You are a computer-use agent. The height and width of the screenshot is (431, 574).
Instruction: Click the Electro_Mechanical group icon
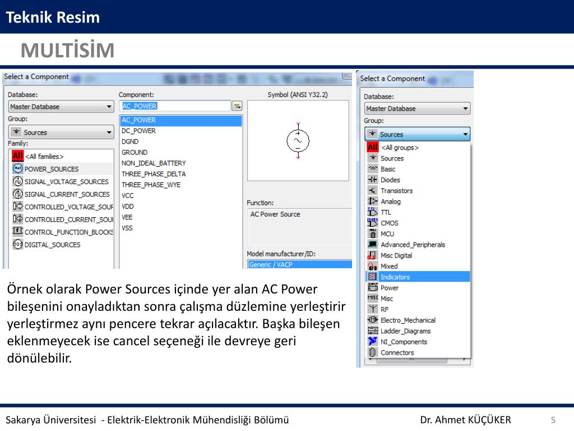373,319
